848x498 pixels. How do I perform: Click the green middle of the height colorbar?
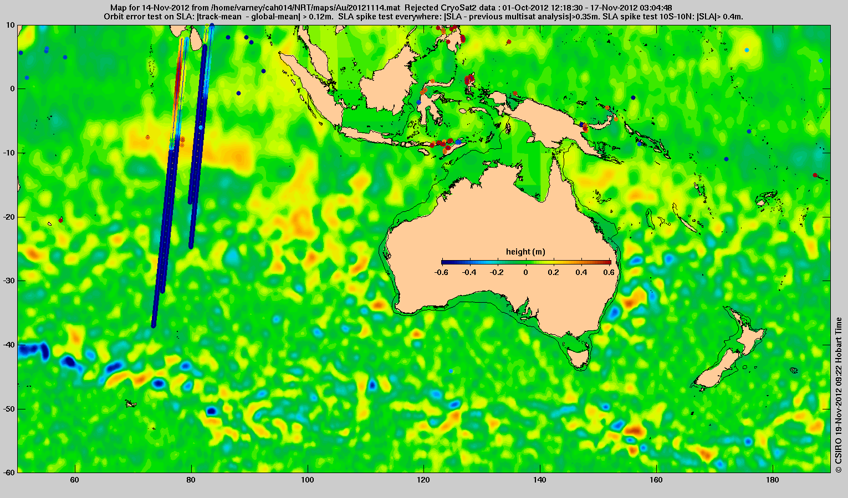tap(526, 262)
